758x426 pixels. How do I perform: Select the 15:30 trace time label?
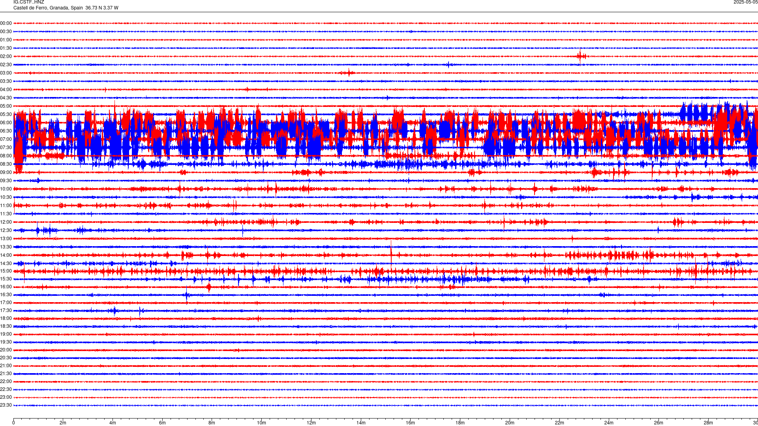[x=6, y=279]
